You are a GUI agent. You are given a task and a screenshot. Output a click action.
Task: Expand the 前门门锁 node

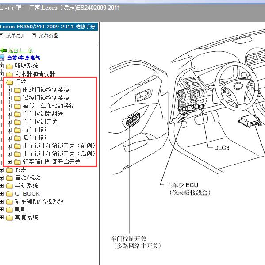9,130
